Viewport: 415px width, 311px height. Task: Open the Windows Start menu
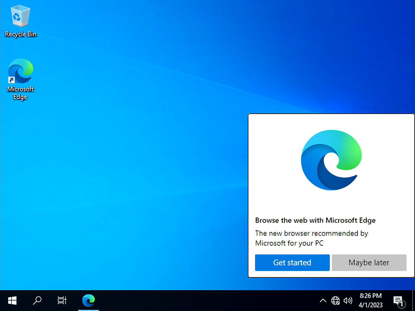coord(12,300)
